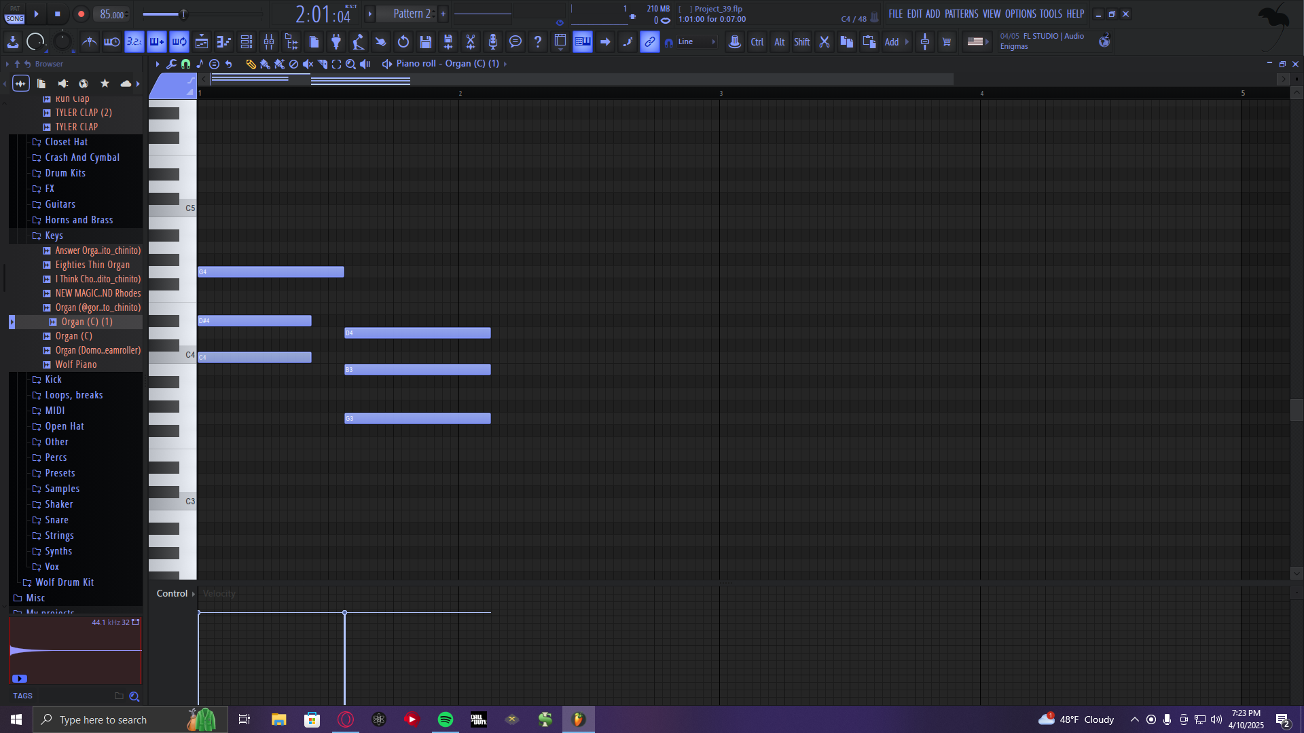
Task: Open the channel rack icon
Action: pyautogui.click(x=247, y=42)
